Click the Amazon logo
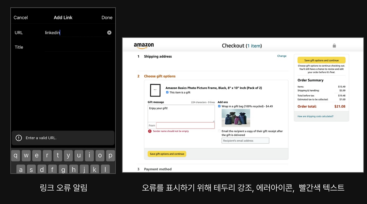This screenshot has height=204, width=367. tap(144, 45)
